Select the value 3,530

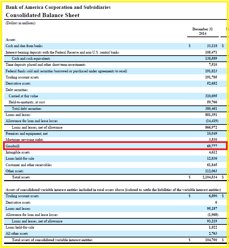click(x=213, y=140)
